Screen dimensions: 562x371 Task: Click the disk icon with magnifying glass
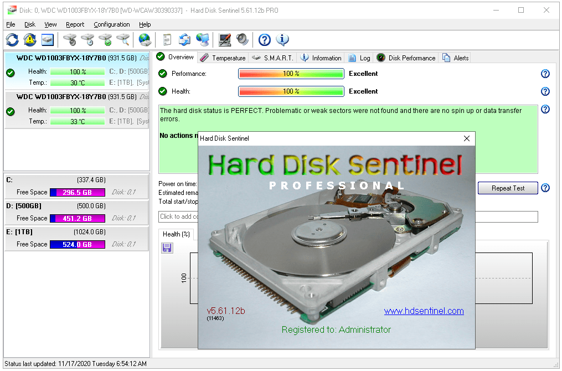point(123,40)
